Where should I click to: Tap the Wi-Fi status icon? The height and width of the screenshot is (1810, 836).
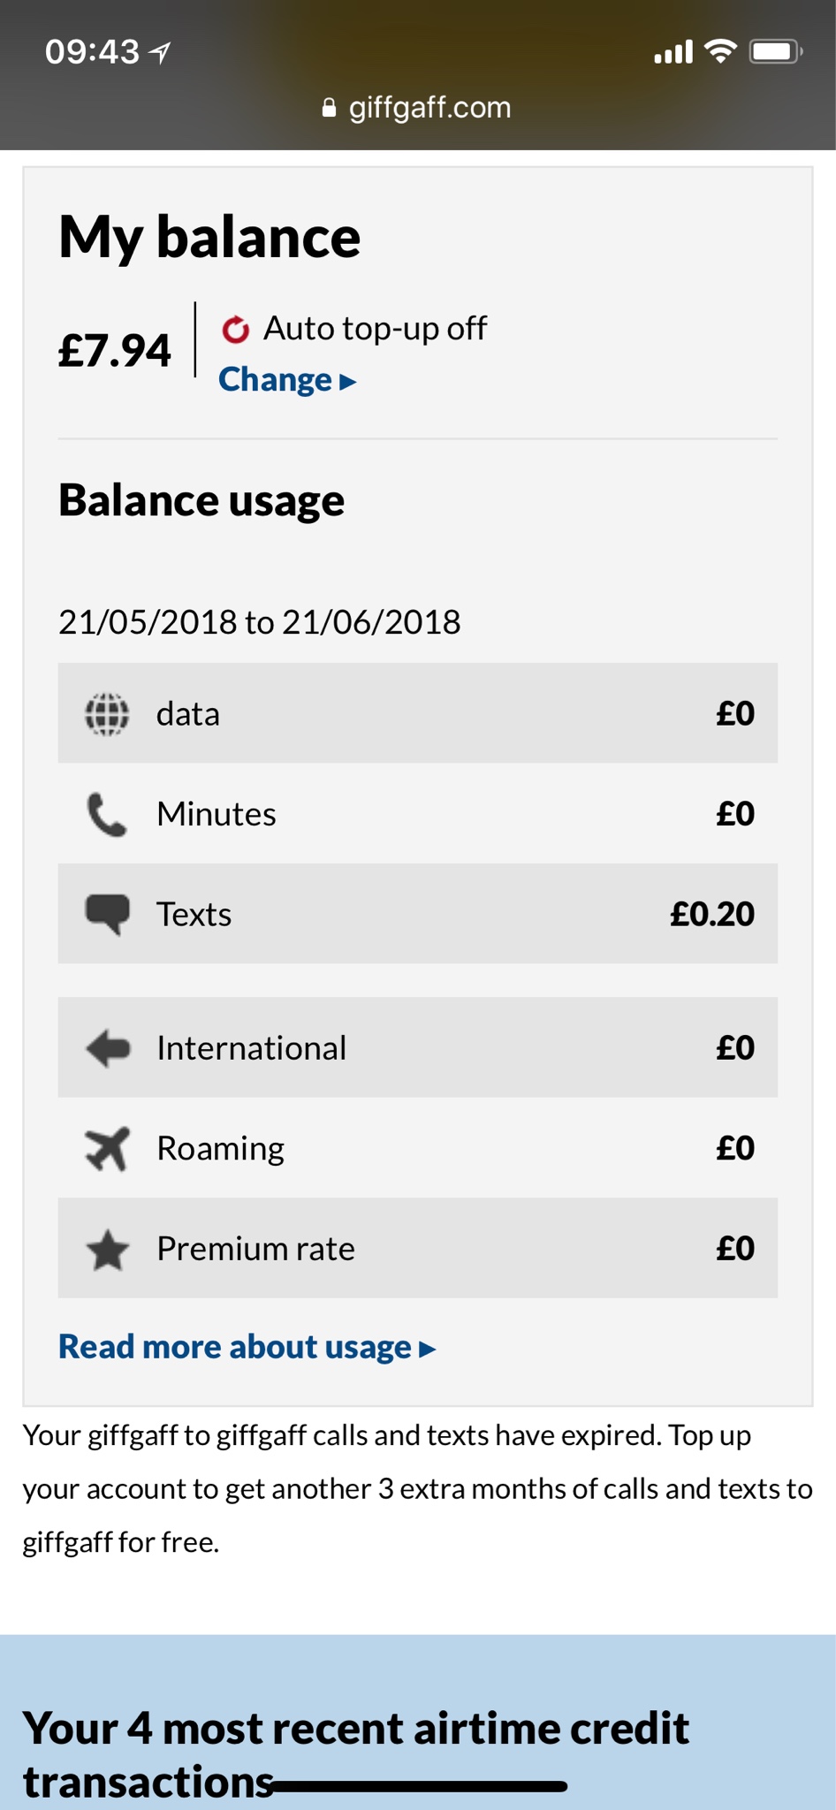pyautogui.click(x=721, y=51)
